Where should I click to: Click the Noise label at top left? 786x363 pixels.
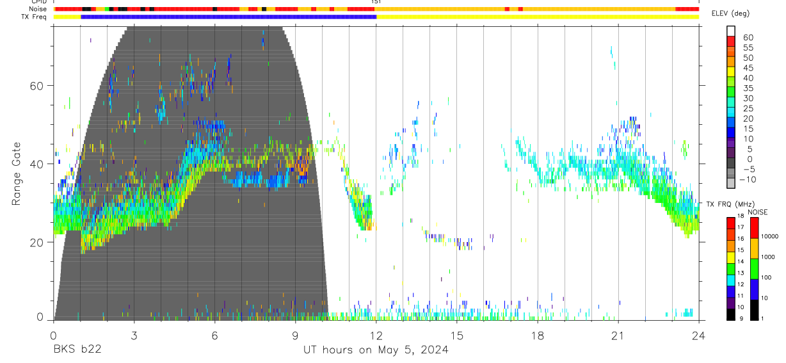[x=38, y=9]
